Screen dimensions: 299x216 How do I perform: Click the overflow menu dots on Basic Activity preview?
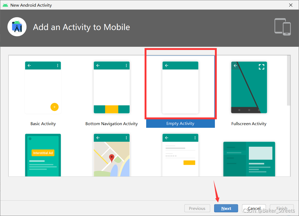(58, 65)
